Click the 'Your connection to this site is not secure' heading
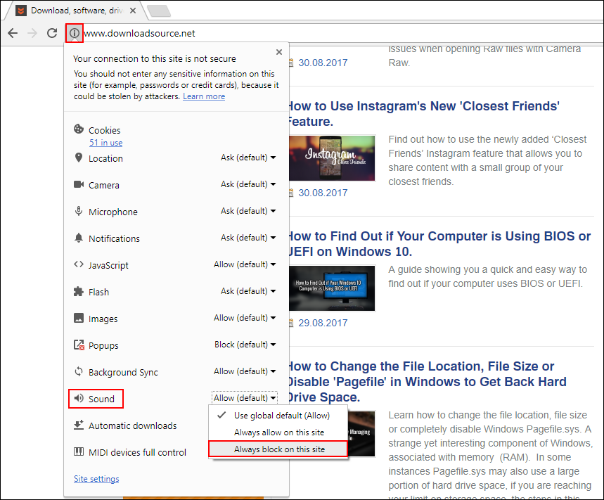Screen dimensions: 604x500 point(155,58)
